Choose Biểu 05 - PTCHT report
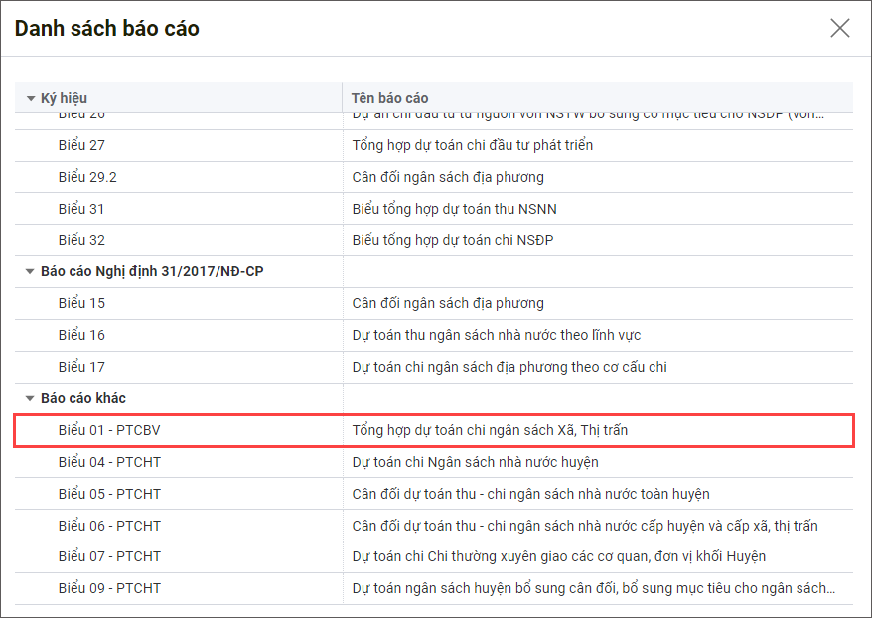This screenshot has width=872, height=618. coord(109,494)
